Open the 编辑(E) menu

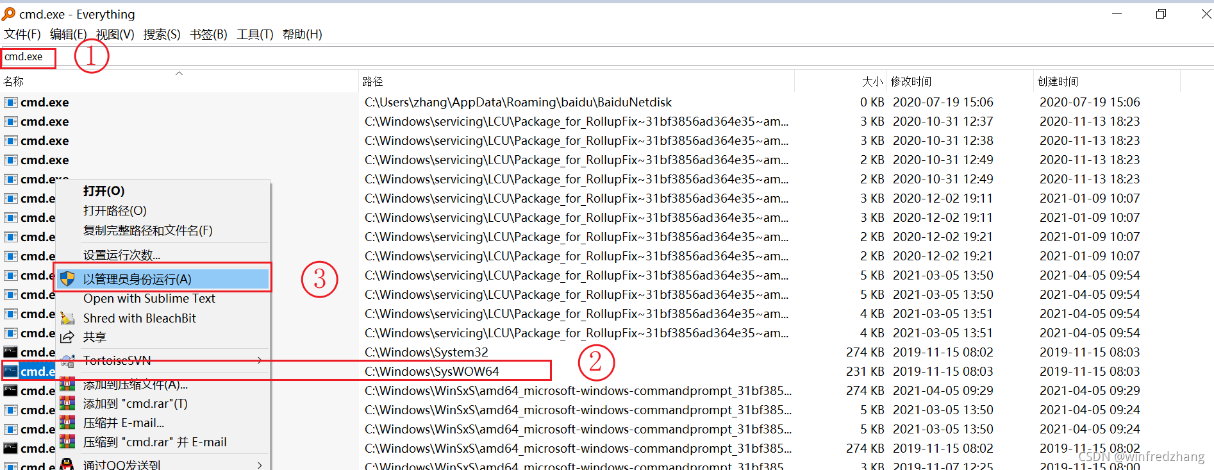[x=68, y=34]
